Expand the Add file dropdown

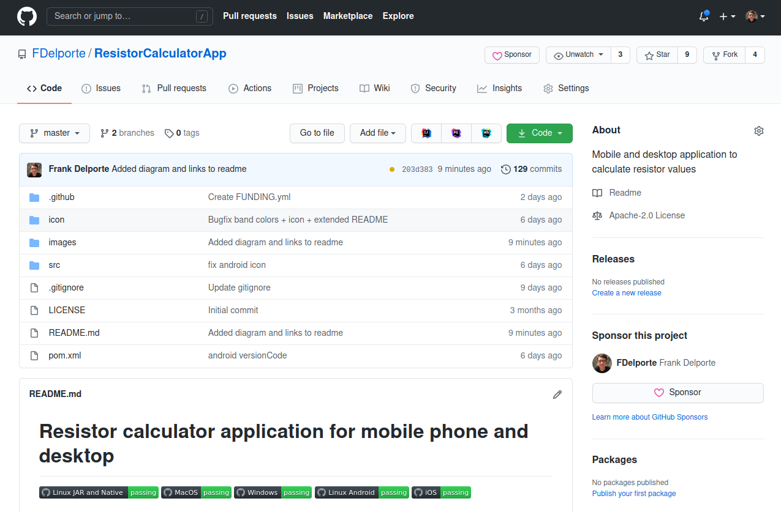[378, 133]
